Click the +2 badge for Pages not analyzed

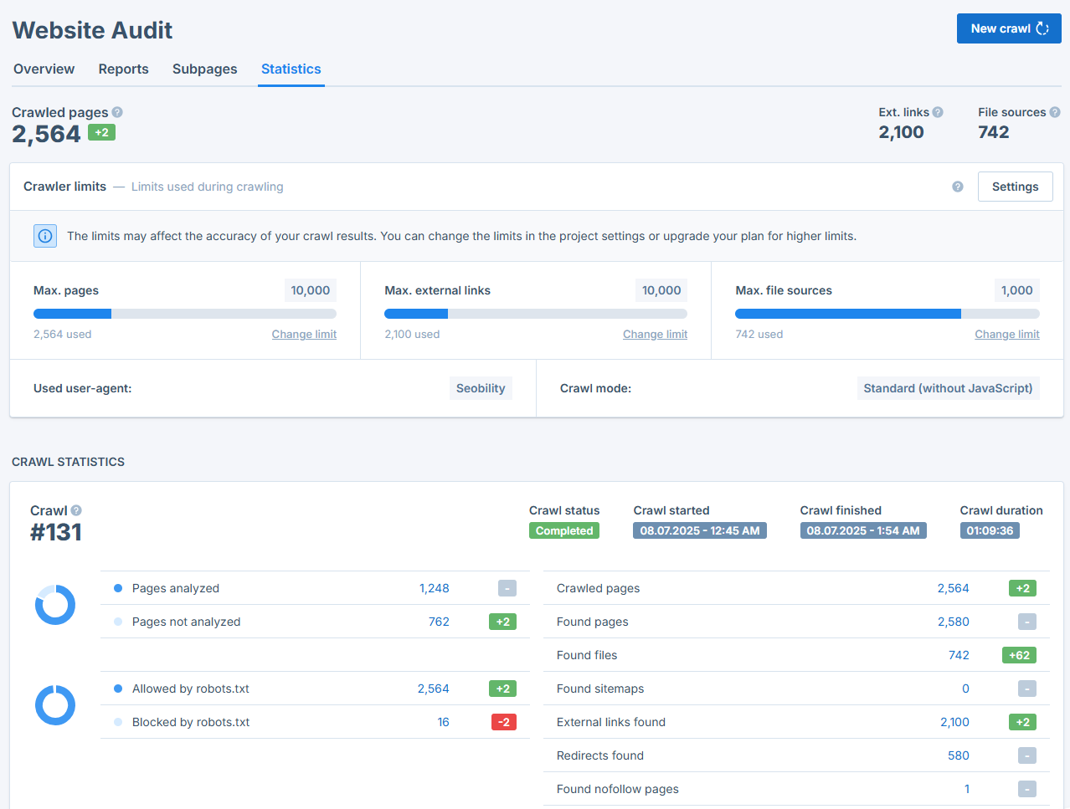click(x=502, y=622)
